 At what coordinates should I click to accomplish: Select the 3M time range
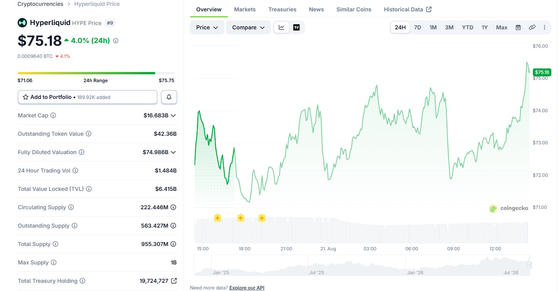tap(449, 27)
